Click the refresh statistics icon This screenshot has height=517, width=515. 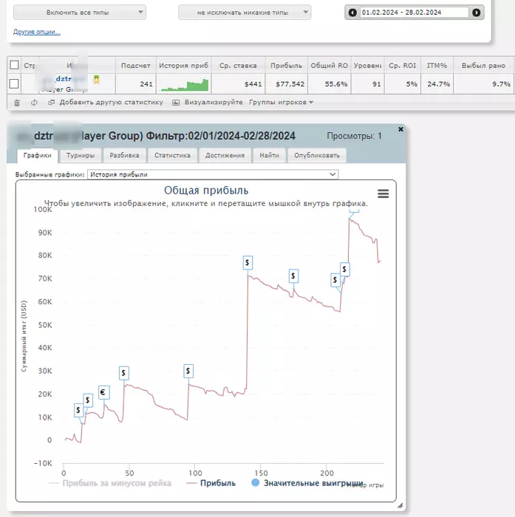[x=34, y=103]
